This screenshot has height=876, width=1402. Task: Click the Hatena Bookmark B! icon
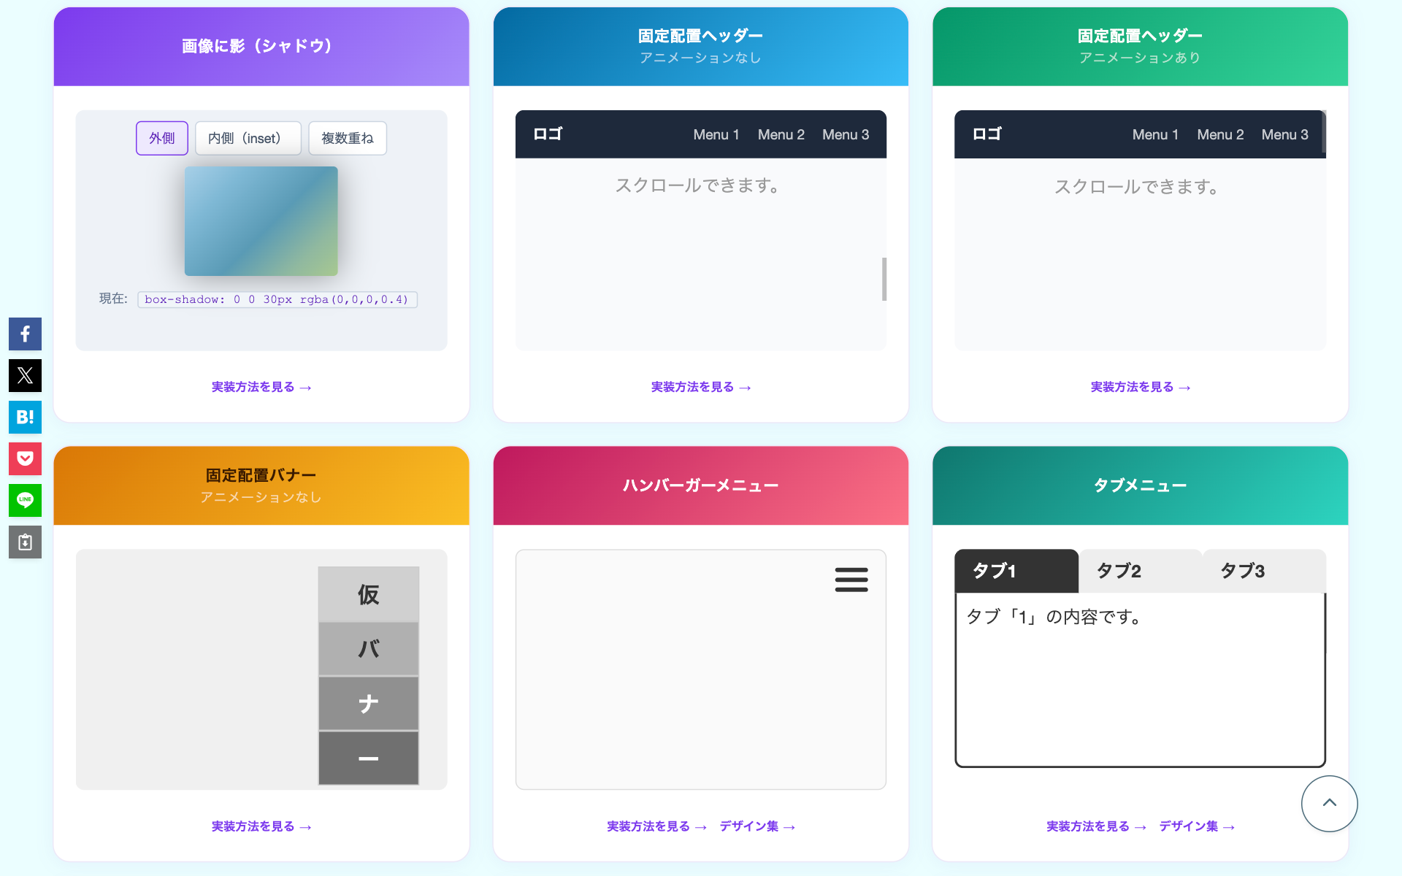click(25, 418)
